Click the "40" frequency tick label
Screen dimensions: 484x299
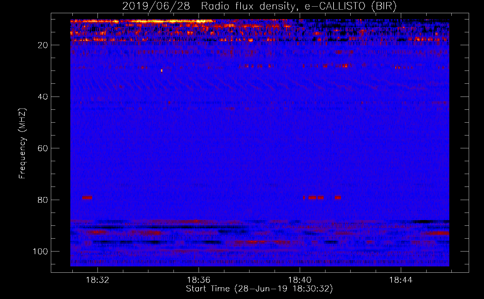[43, 97]
